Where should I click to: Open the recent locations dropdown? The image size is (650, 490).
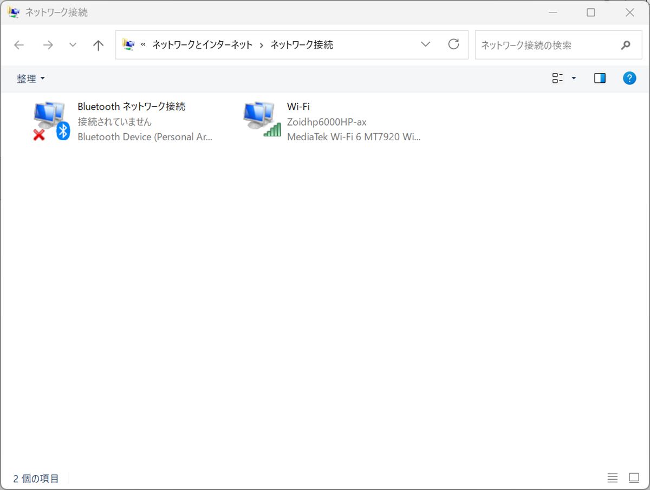coord(73,45)
